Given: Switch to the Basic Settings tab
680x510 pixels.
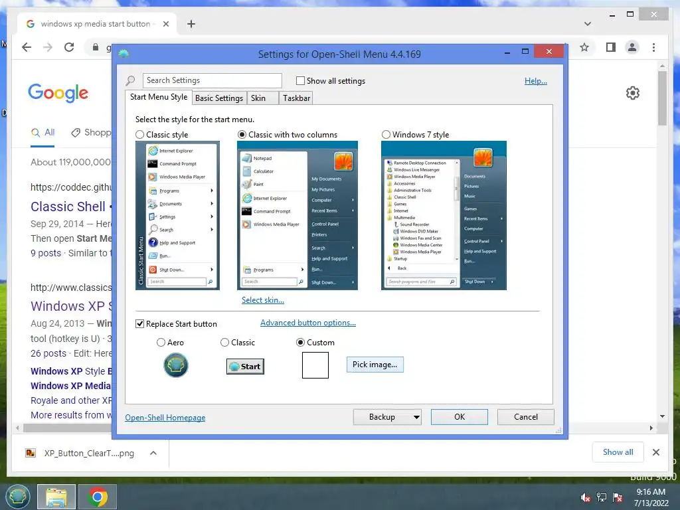Looking at the screenshot, I should coord(219,98).
